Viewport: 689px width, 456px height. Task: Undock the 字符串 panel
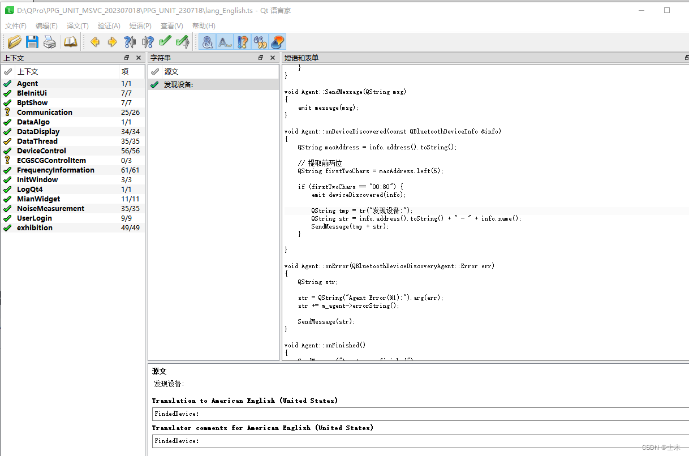(260, 57)
